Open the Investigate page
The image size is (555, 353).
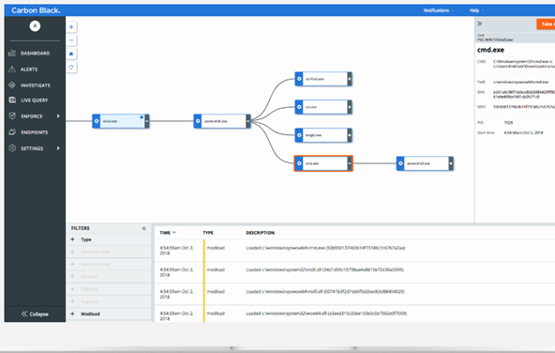coord(35,85)
